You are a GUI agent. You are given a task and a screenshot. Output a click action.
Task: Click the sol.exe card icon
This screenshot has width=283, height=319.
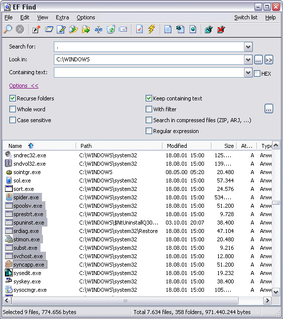pyautogui.click(x=9, y=181)
